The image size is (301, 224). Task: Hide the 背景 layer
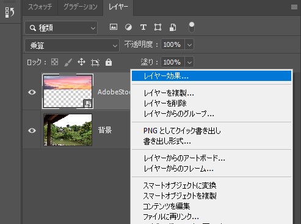coord(32,130)
